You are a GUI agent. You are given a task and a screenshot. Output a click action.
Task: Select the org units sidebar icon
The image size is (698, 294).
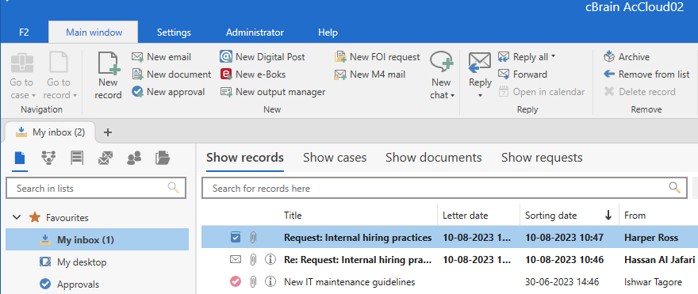click(x=48, y=158)
